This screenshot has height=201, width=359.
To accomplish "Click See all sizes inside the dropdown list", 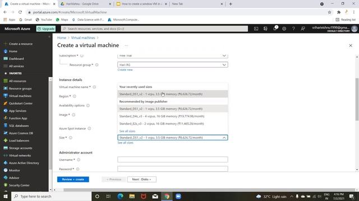I will (127, 131).
